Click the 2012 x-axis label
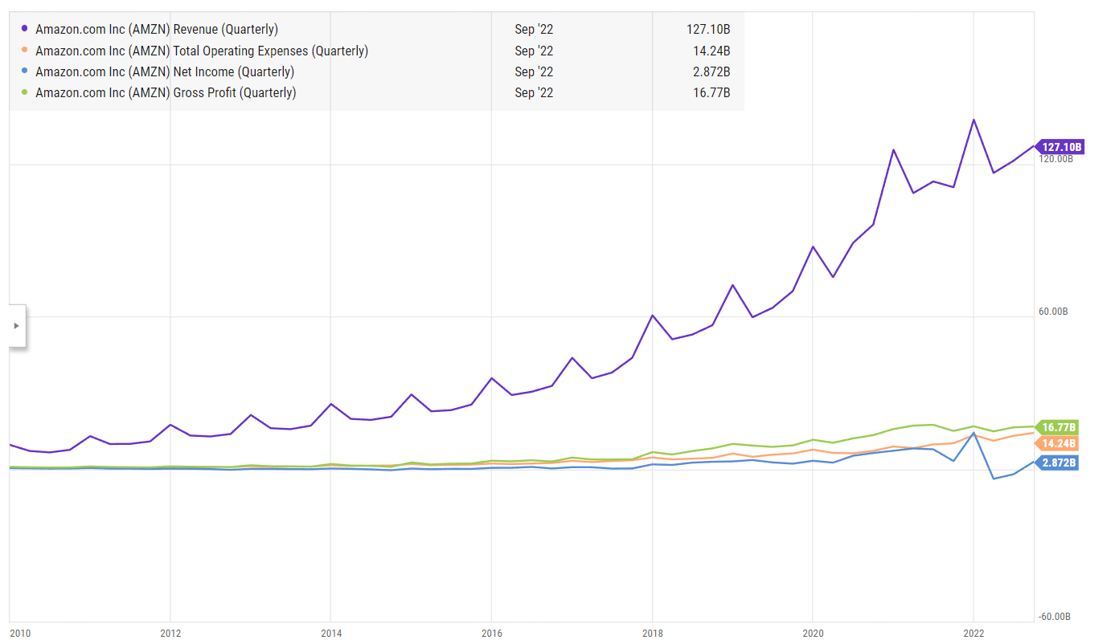 point(170,633)
